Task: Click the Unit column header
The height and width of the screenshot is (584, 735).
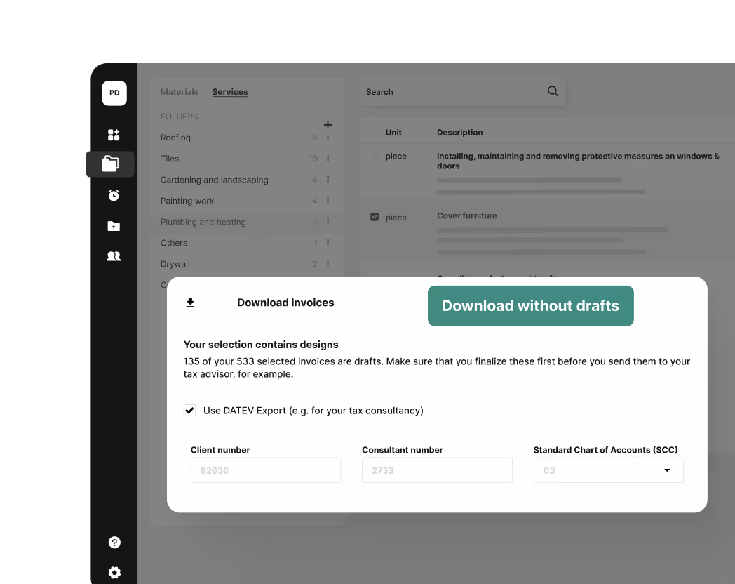Action: [x=393, y=132]
